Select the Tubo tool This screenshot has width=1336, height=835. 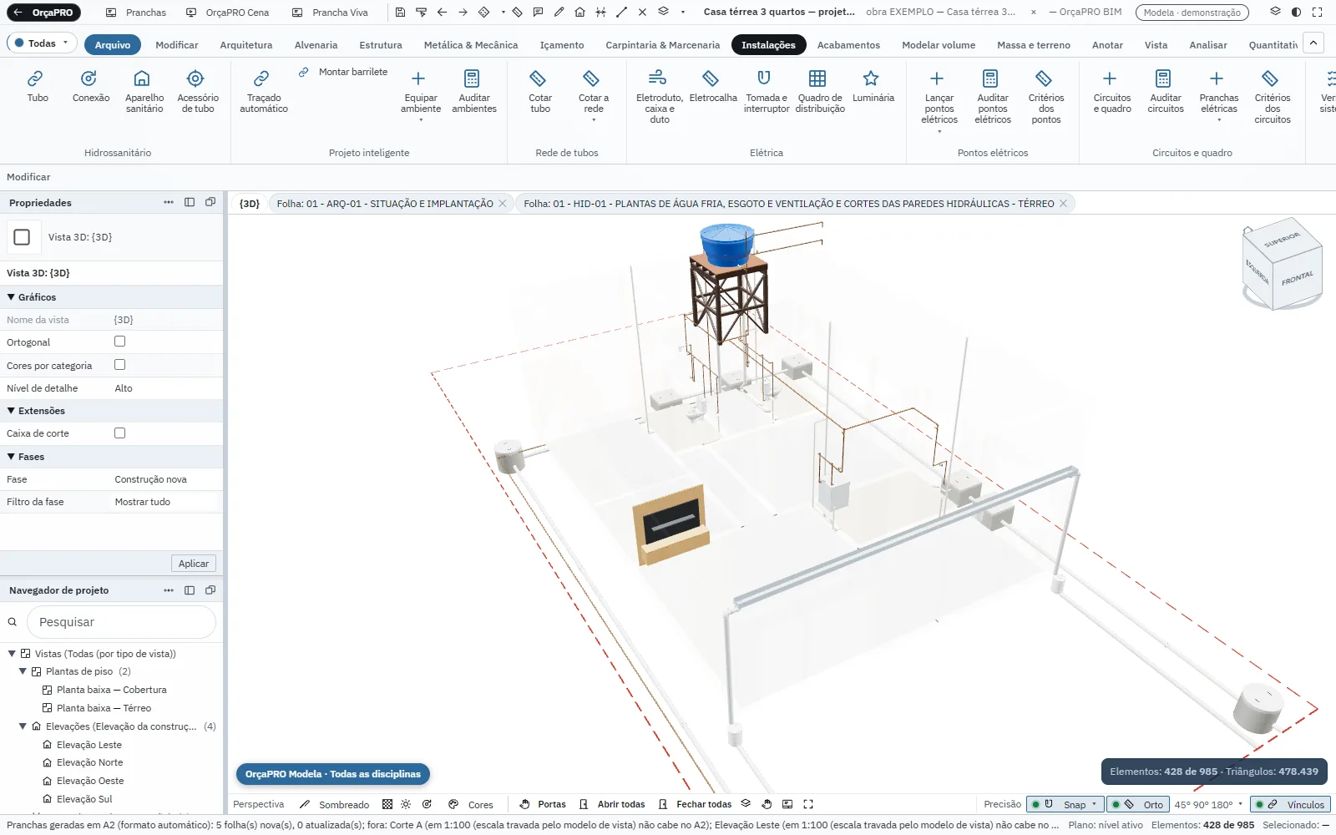click(x=38, y=87)
